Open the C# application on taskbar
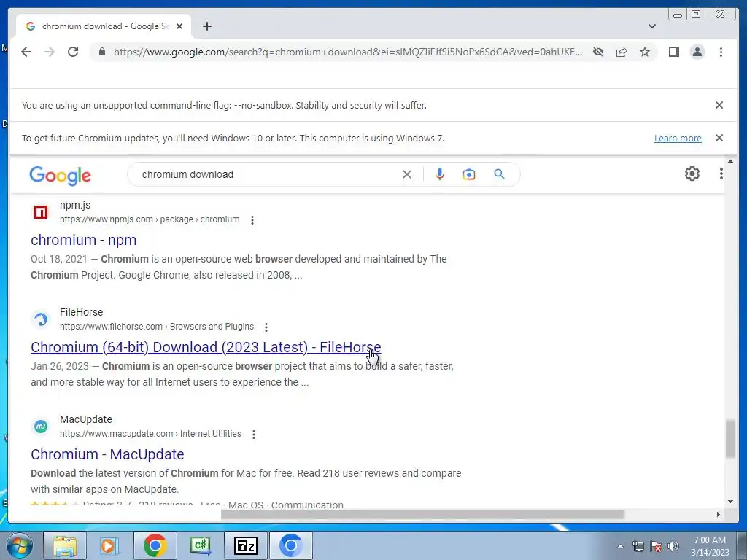The width and height of the screenshot is (747, 560). tap(200, 545)
